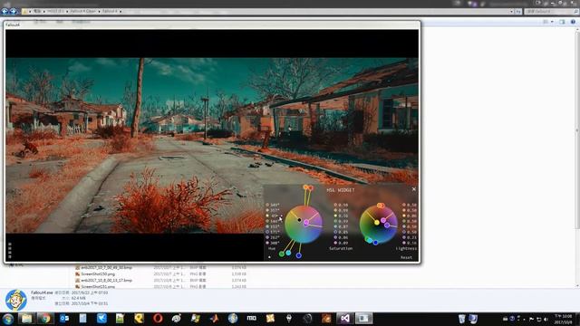The height and width of the screenshot is (326, 580).
Task: Select the 349° hue entry
Action: click(273, 205)
